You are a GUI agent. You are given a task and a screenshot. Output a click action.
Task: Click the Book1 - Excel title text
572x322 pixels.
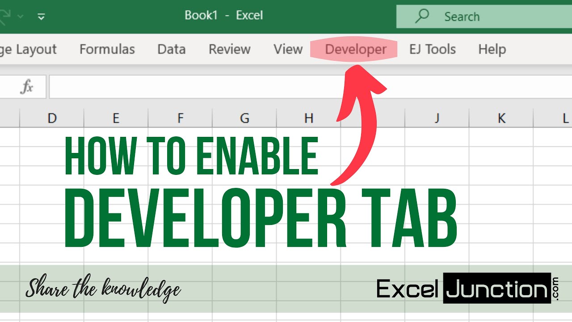[224, 15]
